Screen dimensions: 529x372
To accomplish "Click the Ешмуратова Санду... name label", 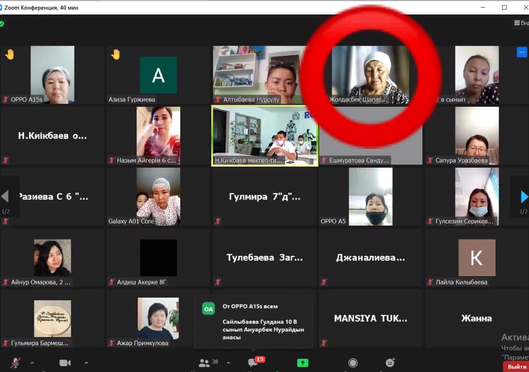I will coord(359,160).
